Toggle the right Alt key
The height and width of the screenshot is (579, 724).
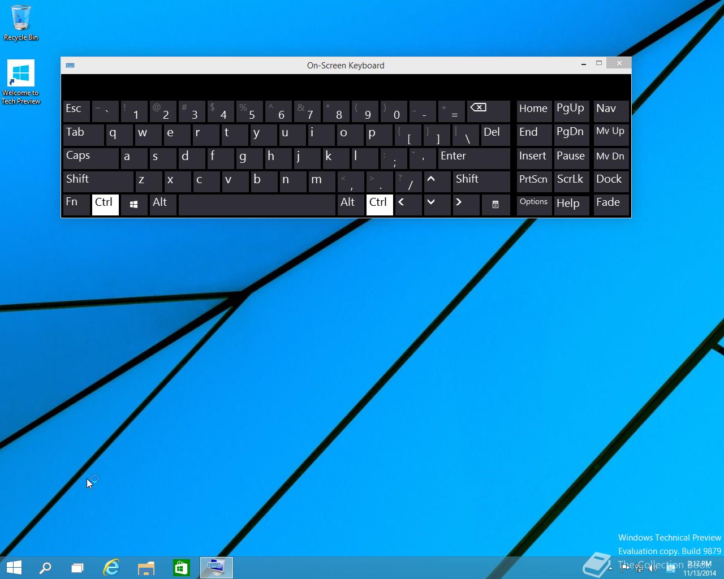click(x=351, y=205)
